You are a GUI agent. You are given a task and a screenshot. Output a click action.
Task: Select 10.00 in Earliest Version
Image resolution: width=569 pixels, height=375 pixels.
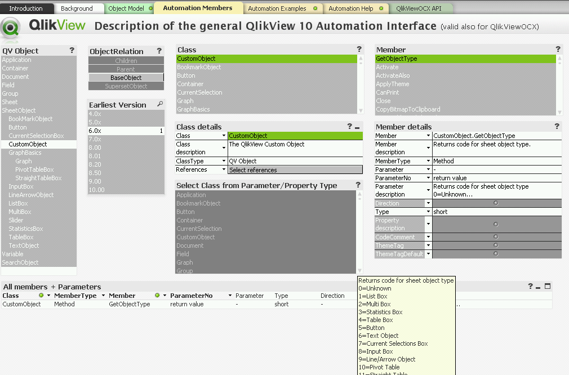(x=126, y=190)
